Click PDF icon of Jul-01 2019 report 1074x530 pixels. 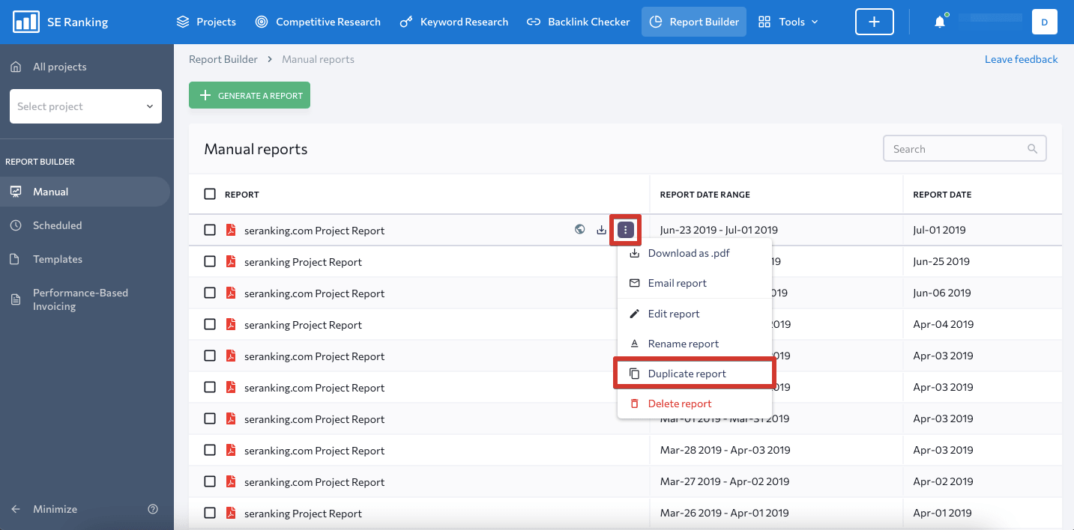point(231,230)
